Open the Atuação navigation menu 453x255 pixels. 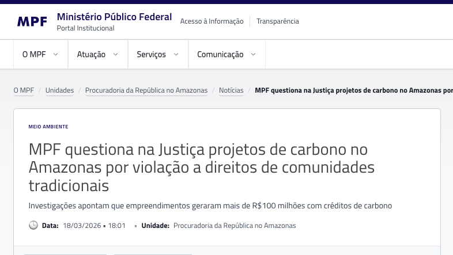pyautogui.click(x=98, y=54)
